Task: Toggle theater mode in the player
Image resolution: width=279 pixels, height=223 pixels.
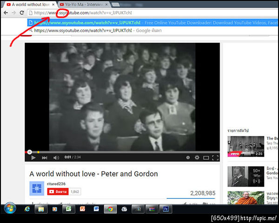Action: [206, 158]
